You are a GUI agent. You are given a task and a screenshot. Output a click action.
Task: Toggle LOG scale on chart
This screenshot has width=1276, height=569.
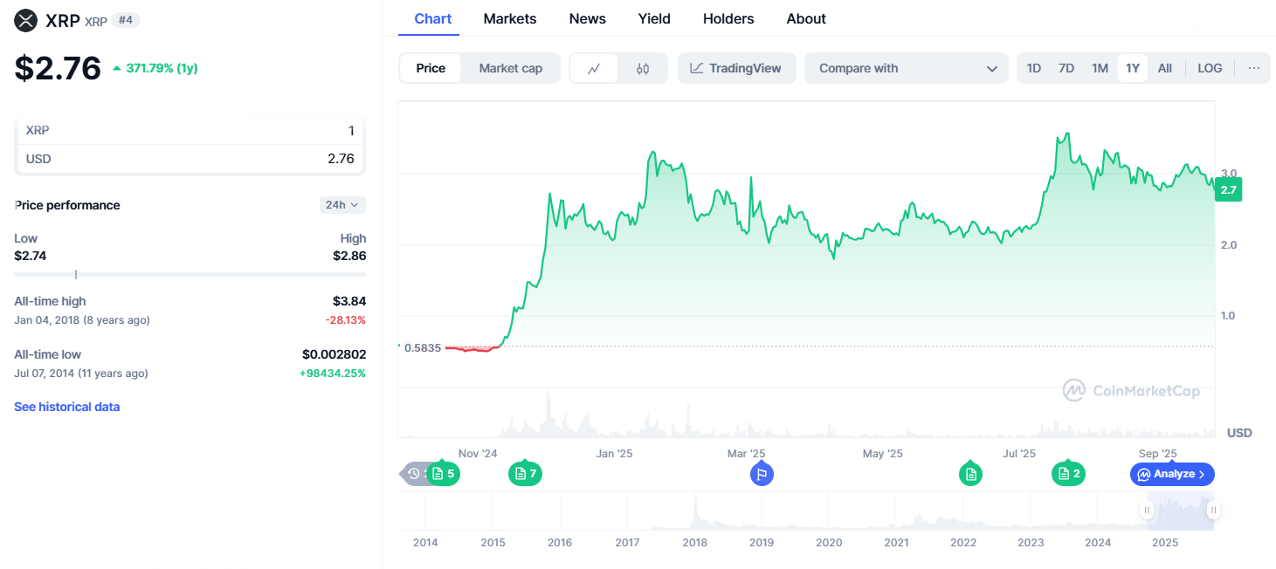click(1210, 68)
